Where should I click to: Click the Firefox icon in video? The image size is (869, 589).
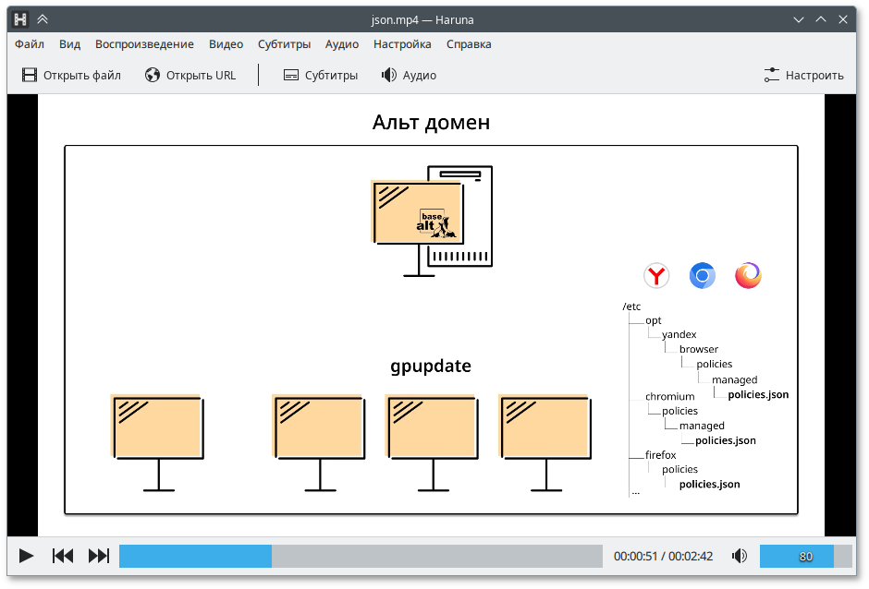tap(748, 275)
